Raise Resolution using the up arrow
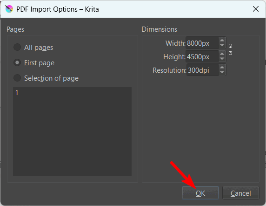Viewport: 266px width, 206px height. point(222,67)
